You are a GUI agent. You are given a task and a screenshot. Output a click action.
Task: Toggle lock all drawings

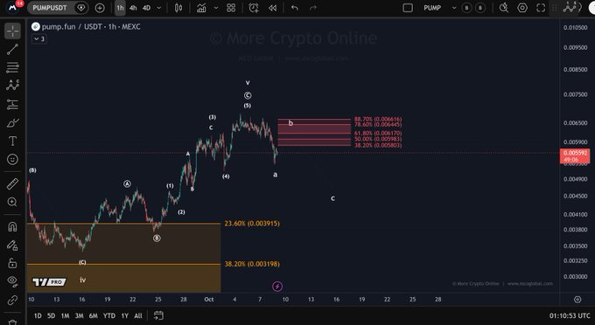(12, 263)
